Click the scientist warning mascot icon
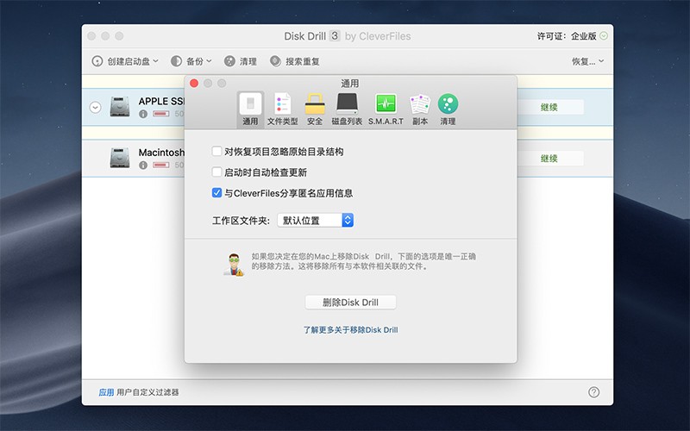This screenshot has height=431, width=690. click(x=234, y=265)
